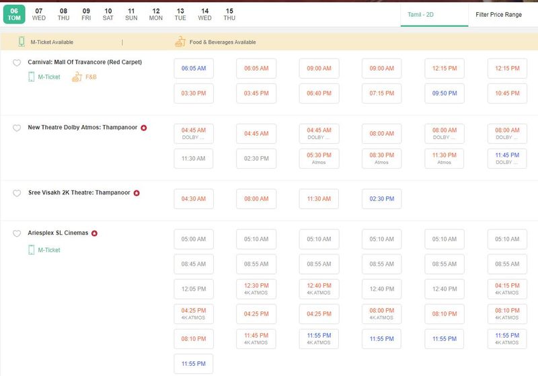Open the Filter Price Range dropdown
538x376 pixels.
(498, 14)
